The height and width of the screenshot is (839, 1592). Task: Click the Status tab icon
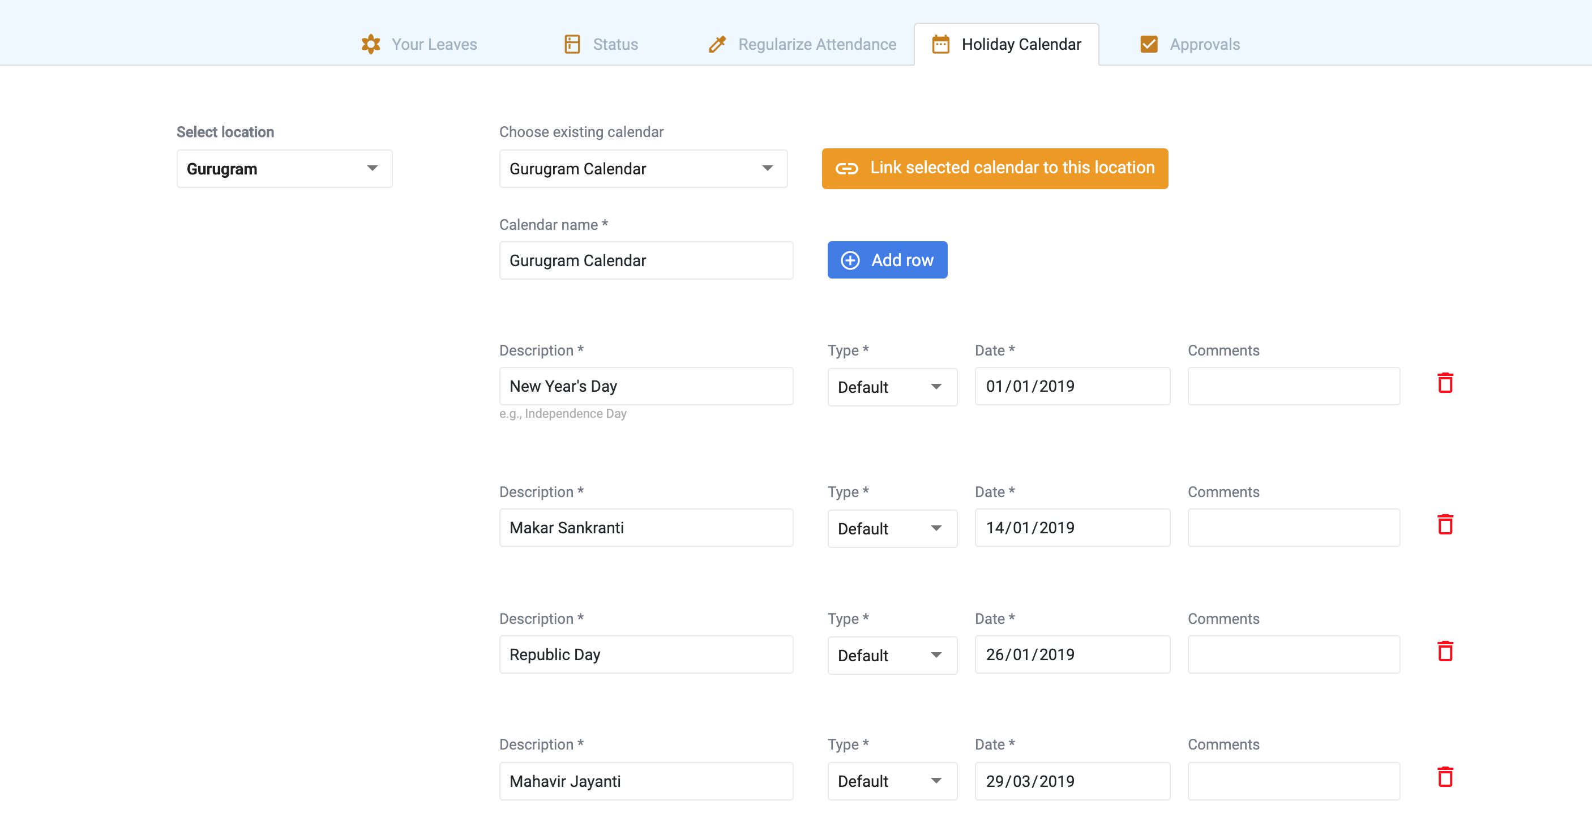coord(572,45)
